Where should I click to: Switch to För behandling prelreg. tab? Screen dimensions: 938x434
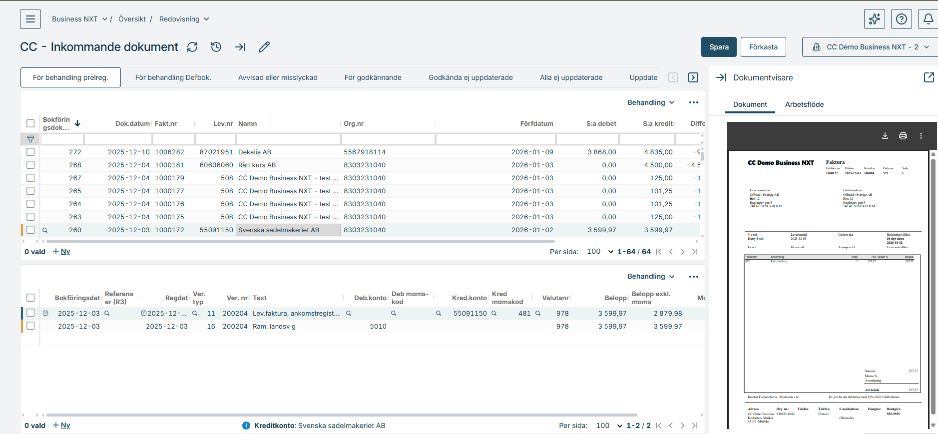point(70,77)
